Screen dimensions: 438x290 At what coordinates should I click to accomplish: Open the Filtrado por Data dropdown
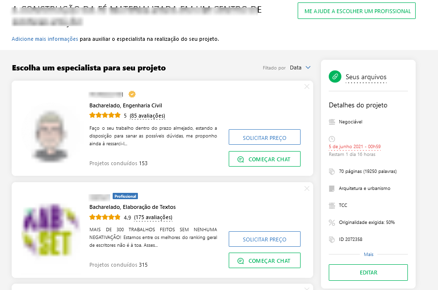300,68
